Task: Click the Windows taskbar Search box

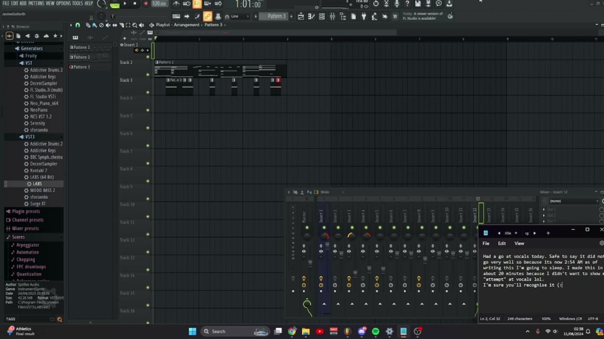Action: click(235, 331)
